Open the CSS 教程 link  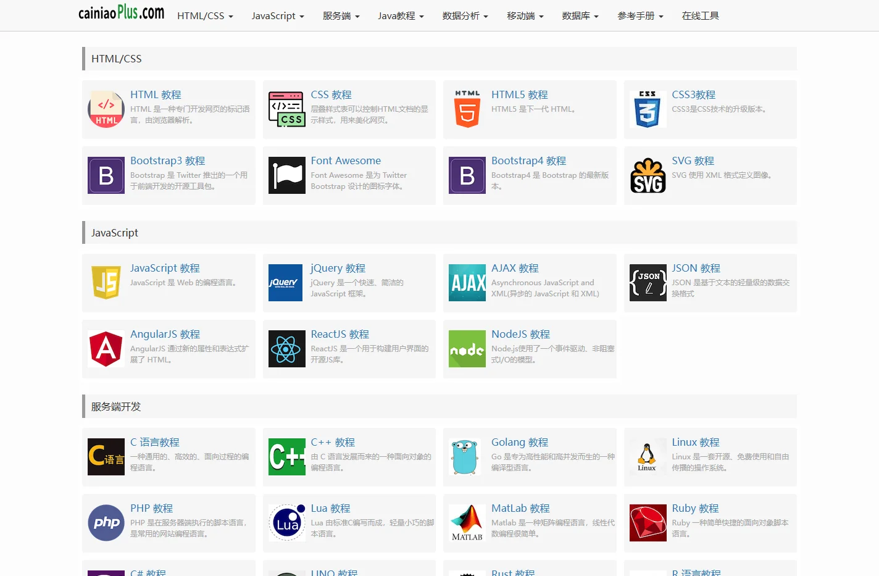click(x=331, y=94)
